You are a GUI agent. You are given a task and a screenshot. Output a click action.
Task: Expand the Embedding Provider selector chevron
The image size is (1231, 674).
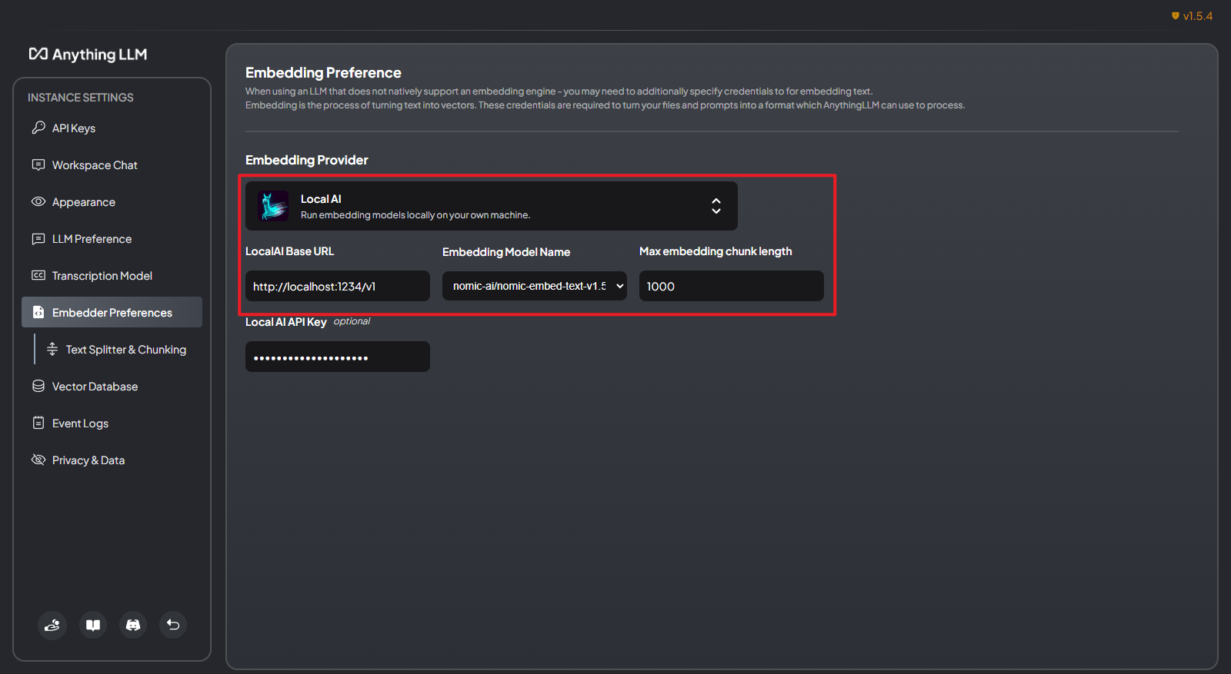click(716, 206)
